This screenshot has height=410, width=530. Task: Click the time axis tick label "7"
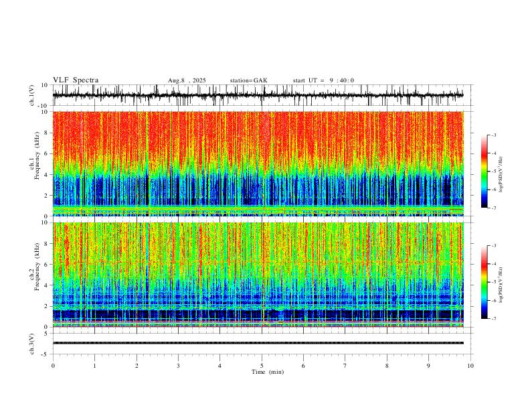pyautogui.click(x=345, y=366)
